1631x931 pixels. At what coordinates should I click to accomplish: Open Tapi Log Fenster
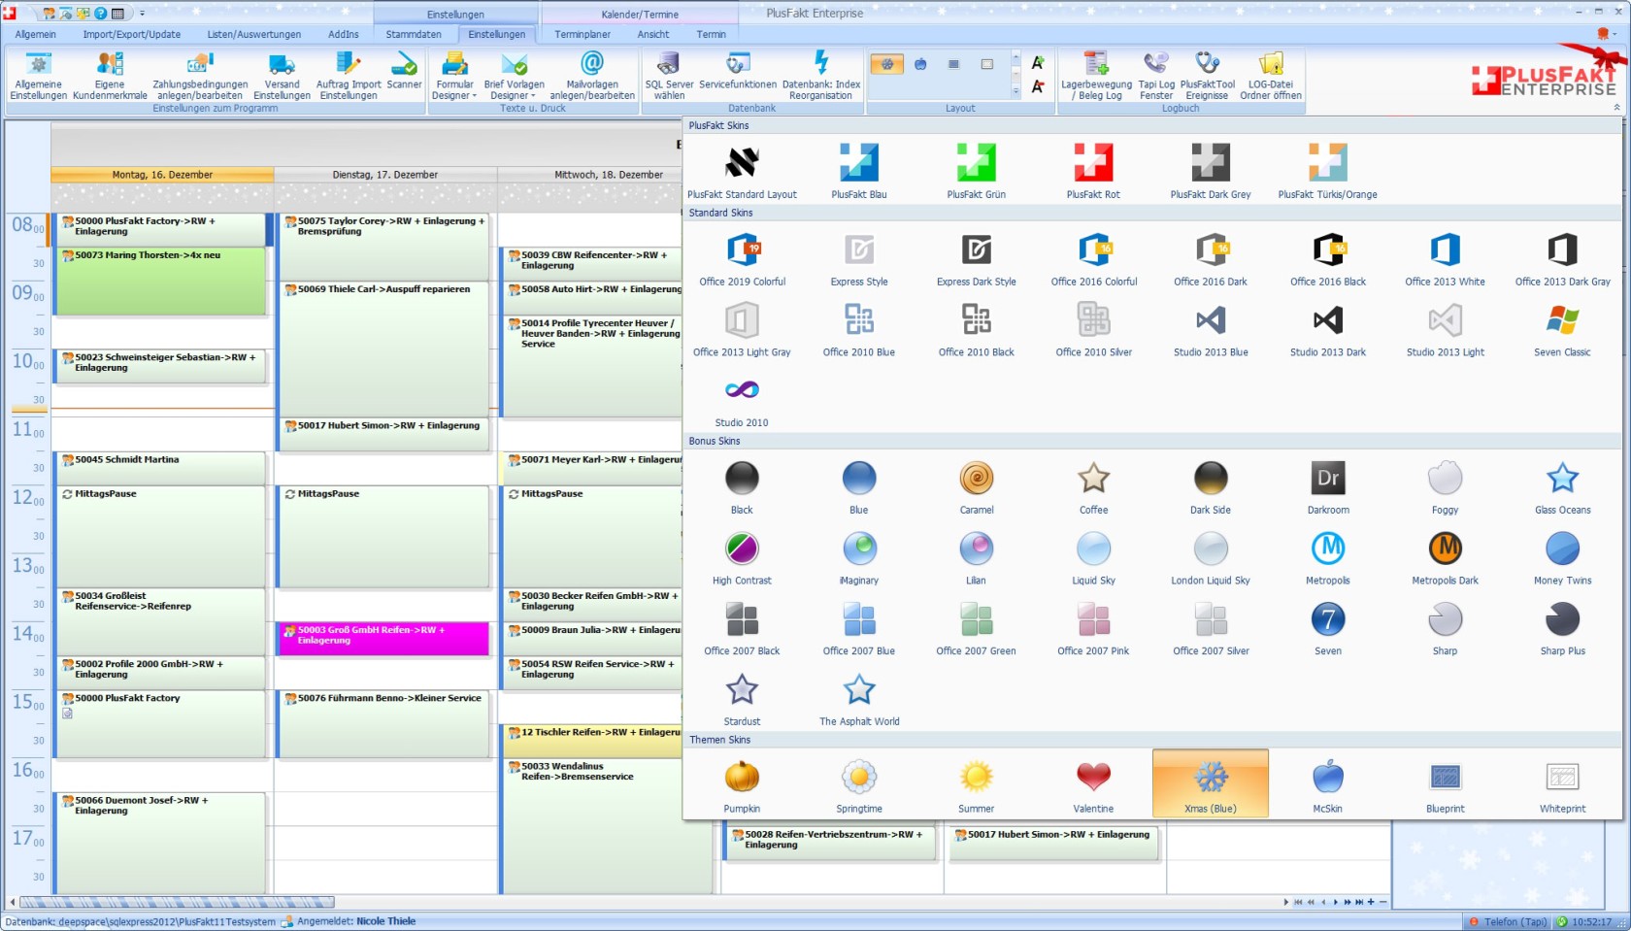(x=1156, y=76)
